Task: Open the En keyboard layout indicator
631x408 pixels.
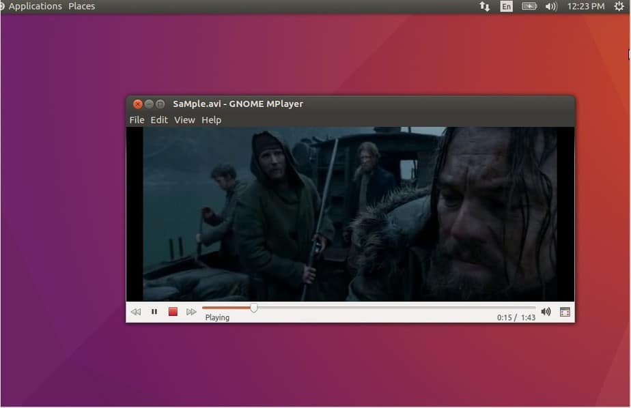Action: [x=506, y=6]
